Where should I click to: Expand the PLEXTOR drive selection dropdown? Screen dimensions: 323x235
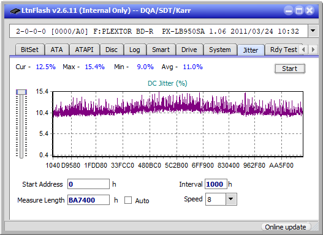click(313, 31)
